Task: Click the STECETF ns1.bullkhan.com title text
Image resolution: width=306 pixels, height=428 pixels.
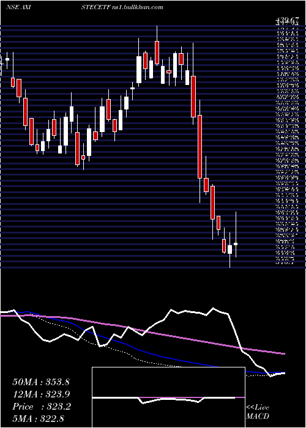Action: click(x=122, y=7)
